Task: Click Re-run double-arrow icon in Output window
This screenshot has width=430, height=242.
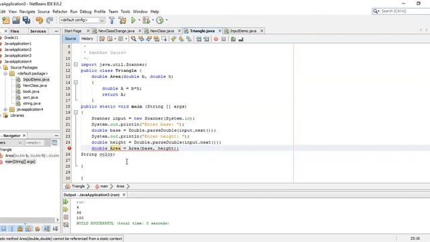Action: click(x=66, y=202)
